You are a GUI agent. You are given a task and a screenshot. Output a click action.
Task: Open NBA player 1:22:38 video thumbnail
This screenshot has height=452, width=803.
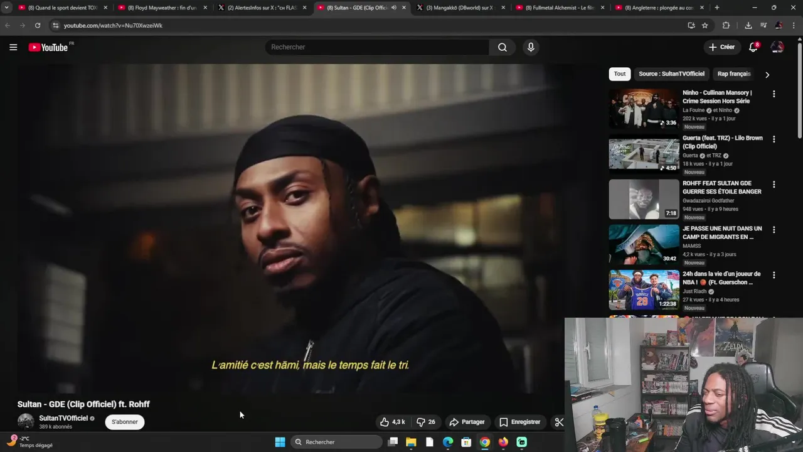click(x=644, y=290)
